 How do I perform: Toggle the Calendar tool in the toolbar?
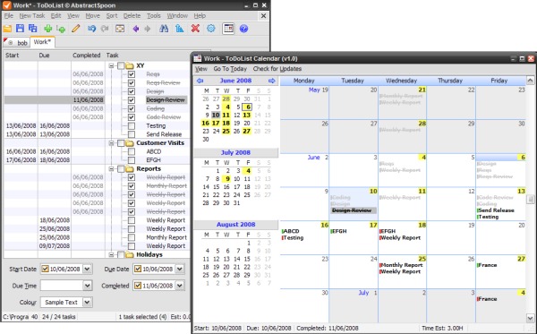(x=228, y=29)
